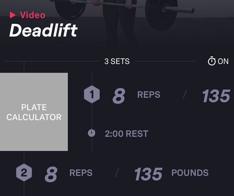Edit set 1 rep count of 8
This screenshot has height=196, width=234.
click(119, 95)
